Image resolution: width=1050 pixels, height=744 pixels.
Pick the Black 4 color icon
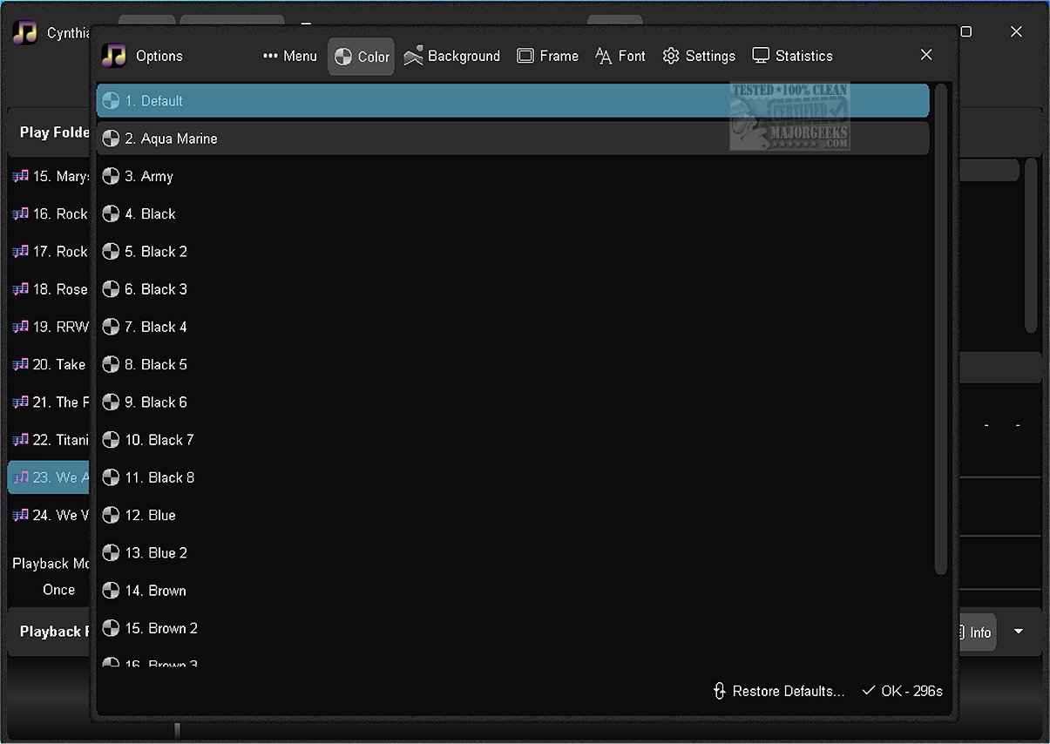111,327
